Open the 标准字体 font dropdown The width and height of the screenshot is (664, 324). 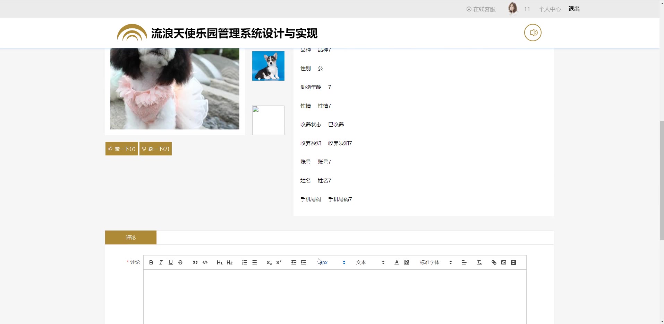click(x=436, y=262)
